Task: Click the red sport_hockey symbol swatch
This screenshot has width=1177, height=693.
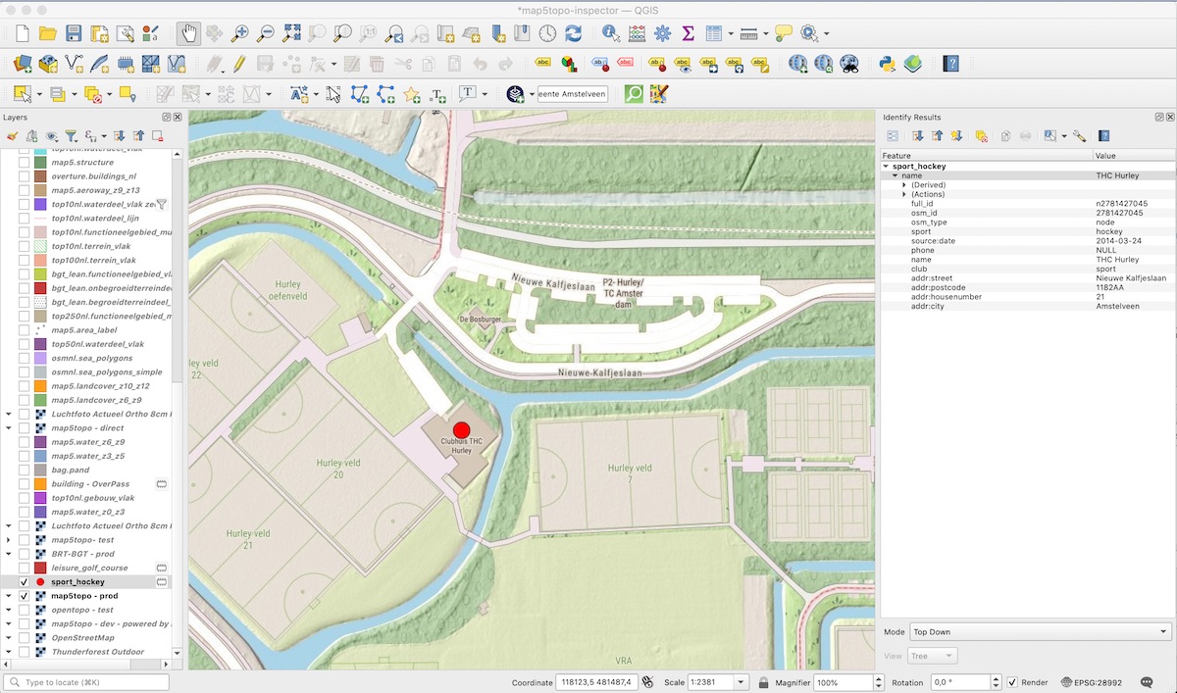Action: [40, 582]
